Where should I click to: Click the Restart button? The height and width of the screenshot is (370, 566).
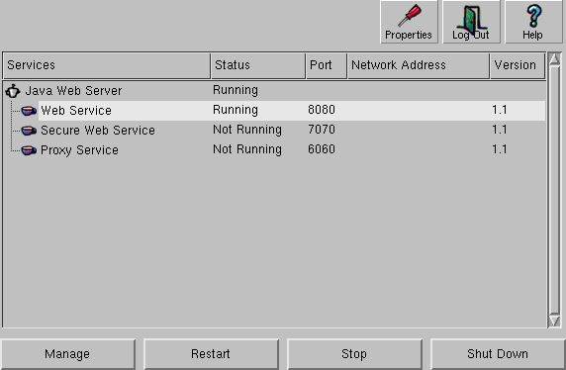211,354
